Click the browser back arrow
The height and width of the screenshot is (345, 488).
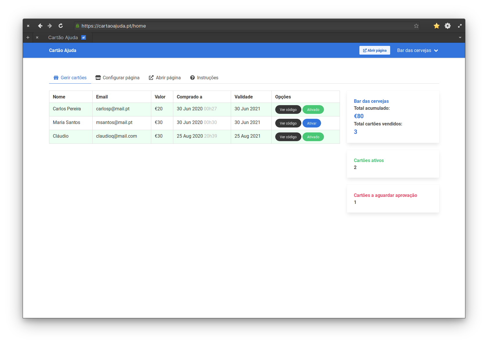pos(40,26)
